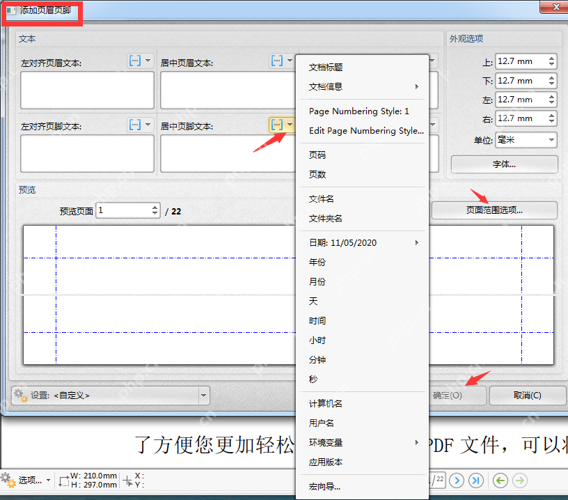The height and width of the screenshot is (500, 568).
Task: Click the left header macro insert icon
Action: pyautogui.click(x=135, y=61)
